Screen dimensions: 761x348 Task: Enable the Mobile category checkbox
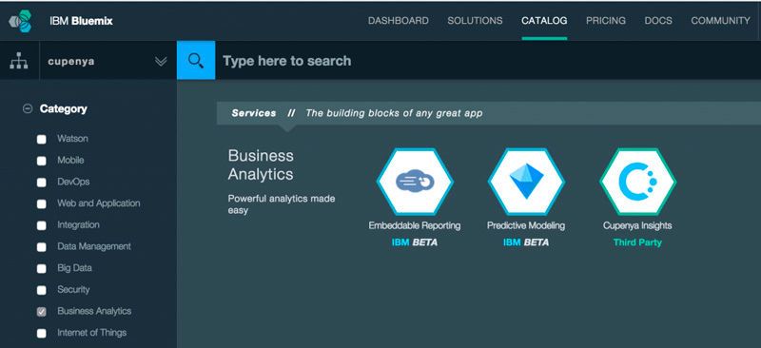click(42, 161)
